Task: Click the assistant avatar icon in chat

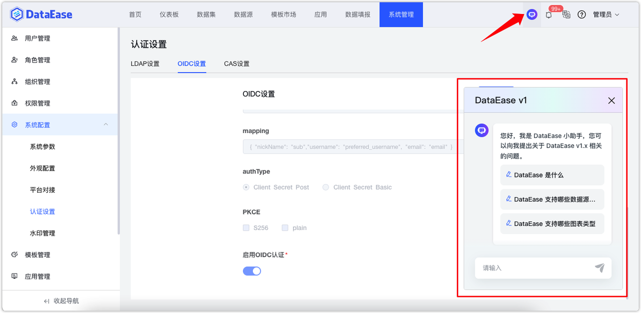Action: click(x=482, y=130)
